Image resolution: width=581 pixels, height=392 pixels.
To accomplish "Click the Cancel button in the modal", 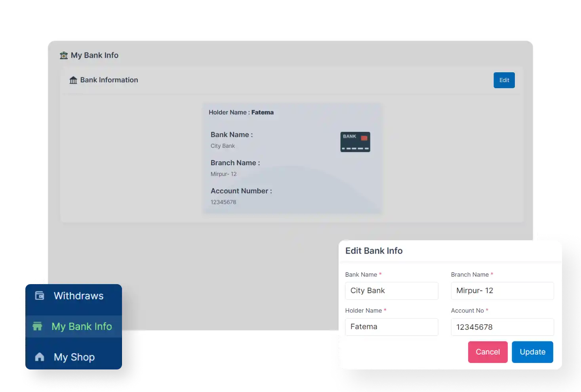I will [488, 352].
